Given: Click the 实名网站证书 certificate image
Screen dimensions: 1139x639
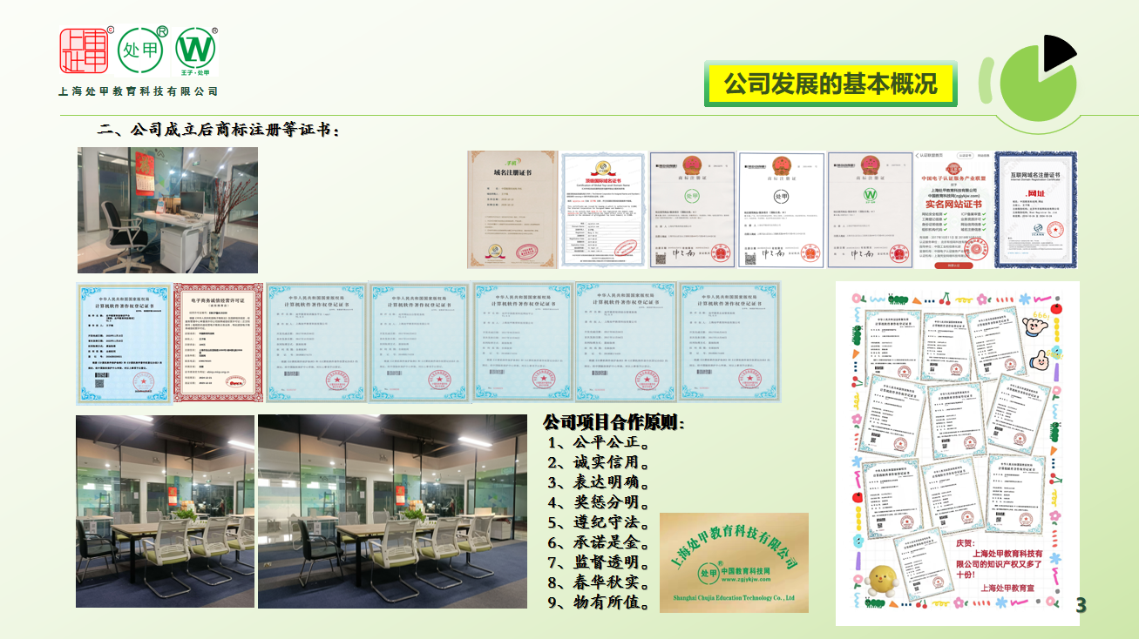Looking at the screenshot, I should pos(951,210).
